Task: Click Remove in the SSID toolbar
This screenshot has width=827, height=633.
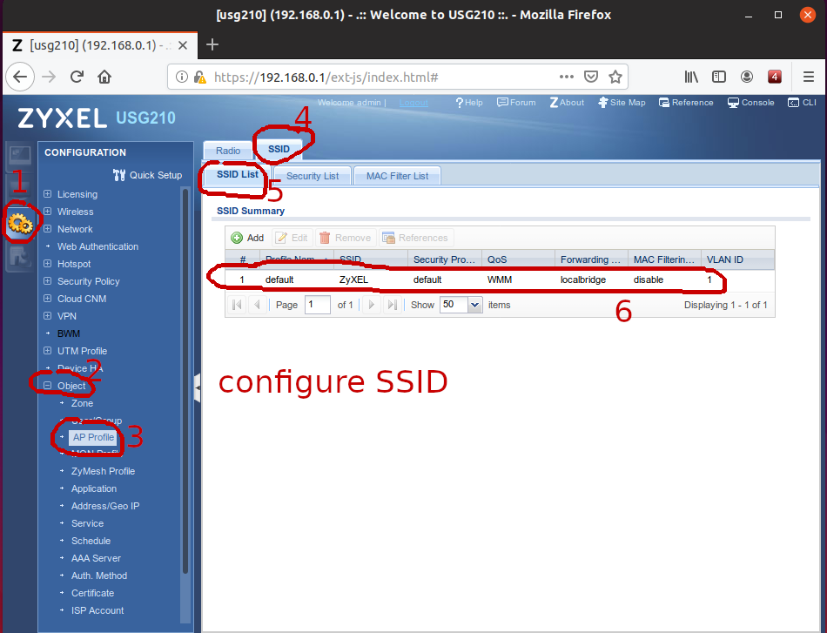Action: coord(346,238)
